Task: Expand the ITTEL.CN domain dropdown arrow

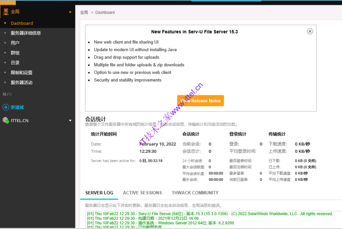Action: pyautogui.click(x=70, y=120)
